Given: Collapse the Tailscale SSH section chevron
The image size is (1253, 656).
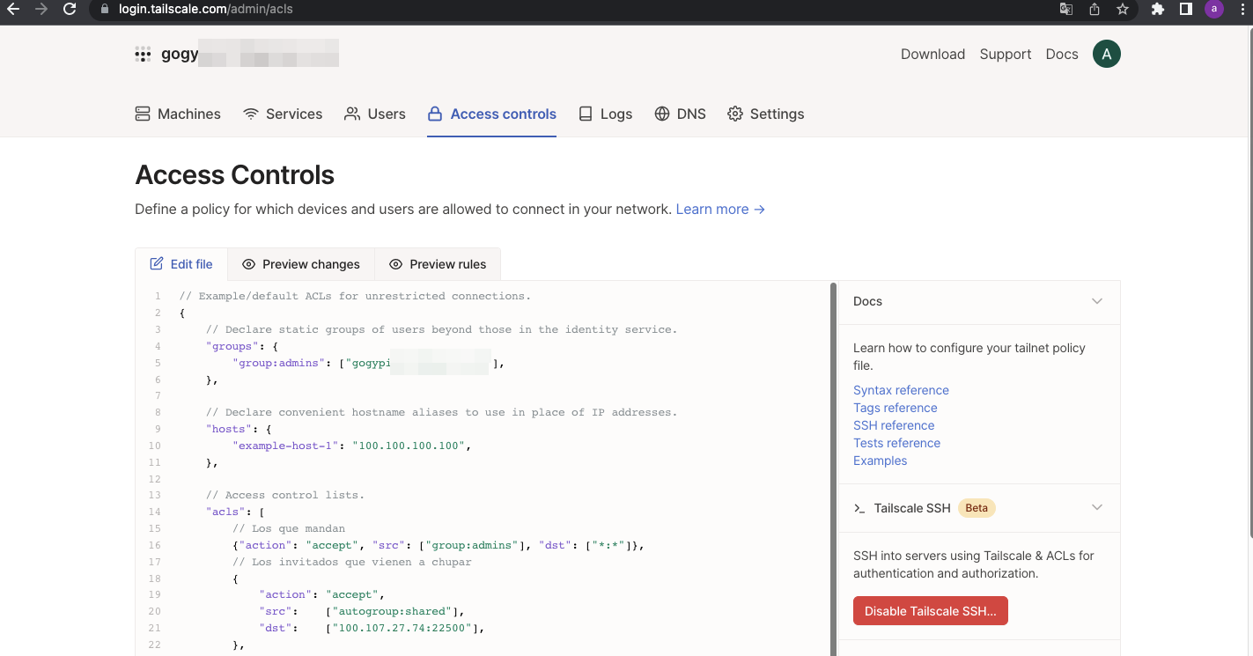Looking at the screenshot, I should [1096, 508].
